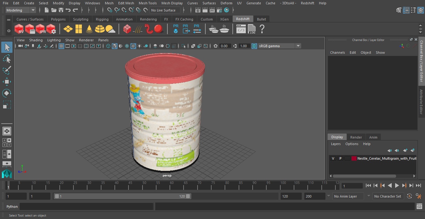Click the layer list horizontal scrollbar
The height and width of the screenshot is (219, 425).
(364, 176)
